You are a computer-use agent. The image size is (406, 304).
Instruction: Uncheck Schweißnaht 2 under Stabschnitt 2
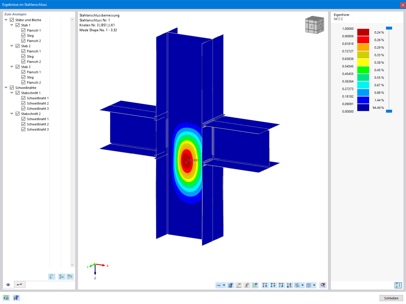pos(23,124)
